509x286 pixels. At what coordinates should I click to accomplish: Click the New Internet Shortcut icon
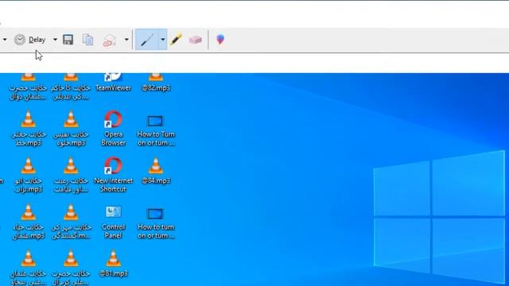(x=113, y=175)
